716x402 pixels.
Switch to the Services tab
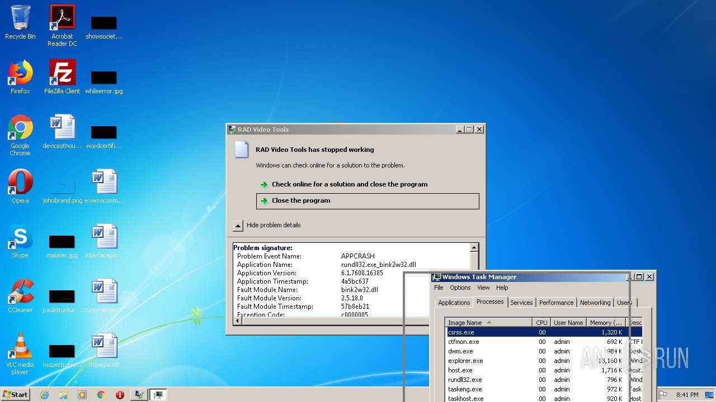coord(521,303)
